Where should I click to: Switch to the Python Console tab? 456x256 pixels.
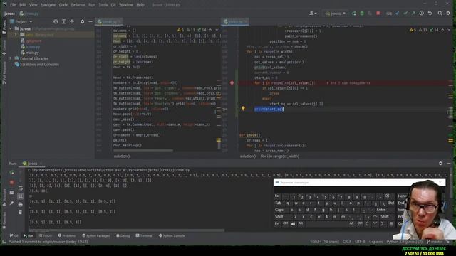coord(172,235)
